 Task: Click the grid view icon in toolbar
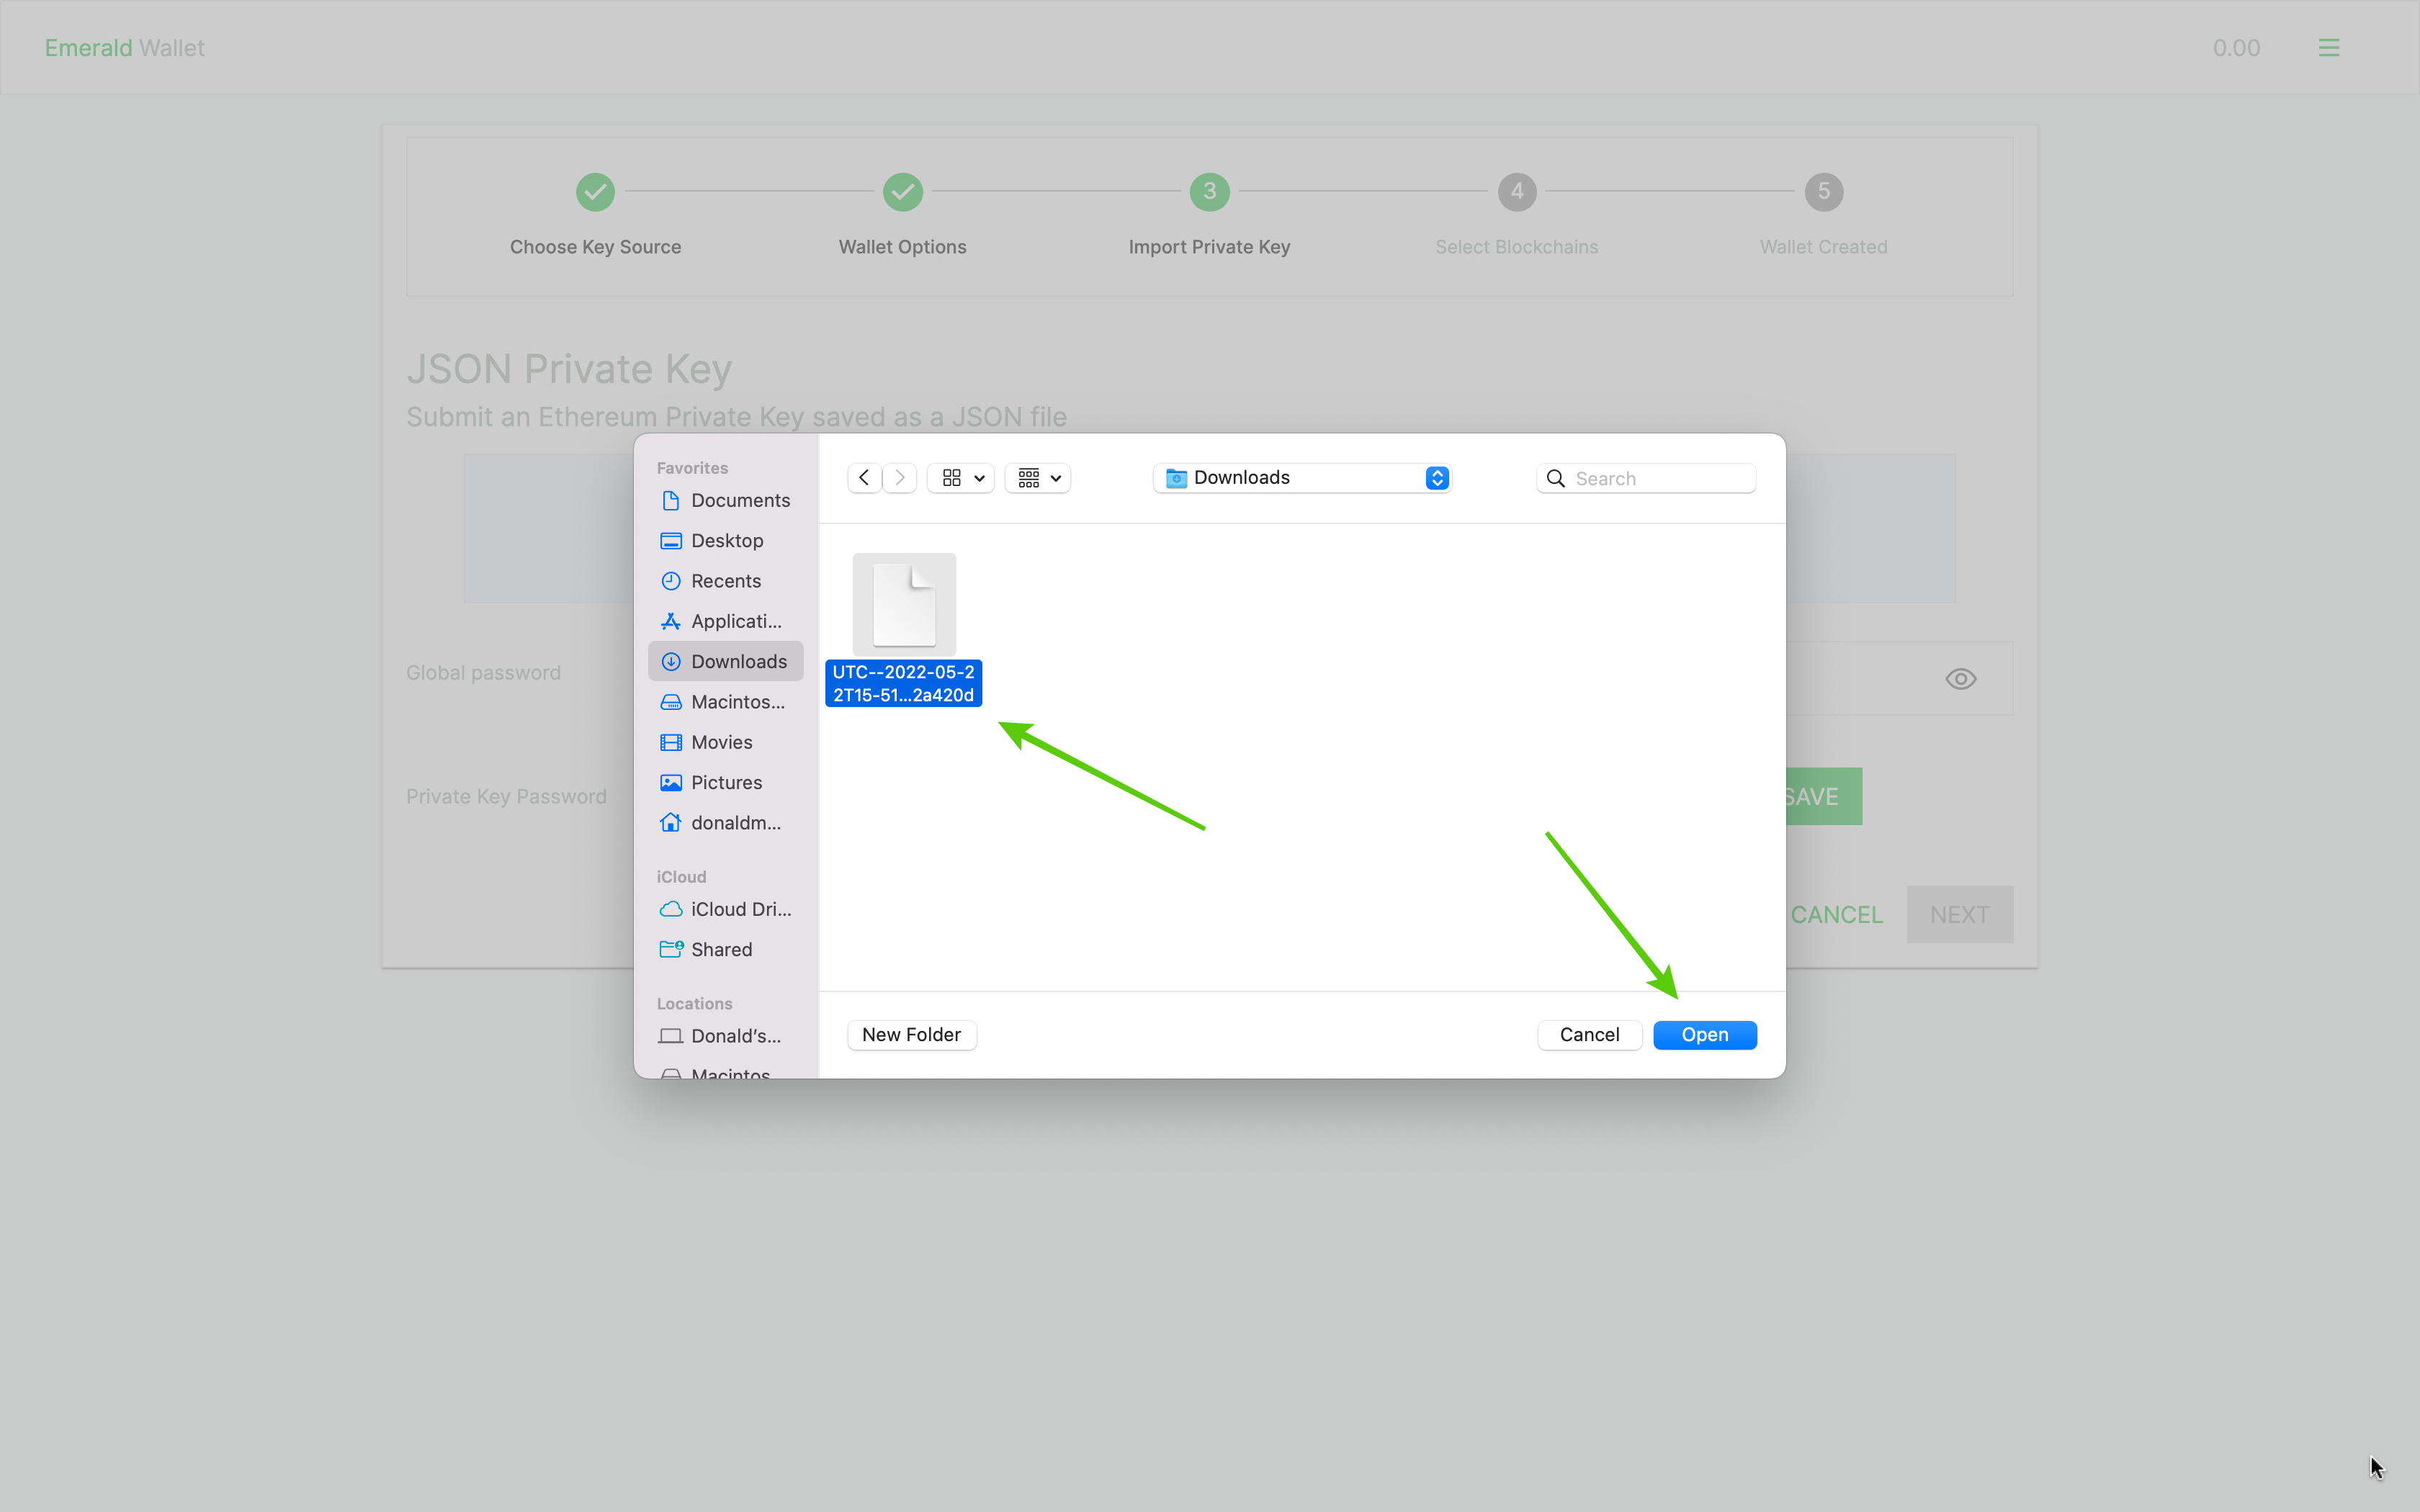(955, 477)
